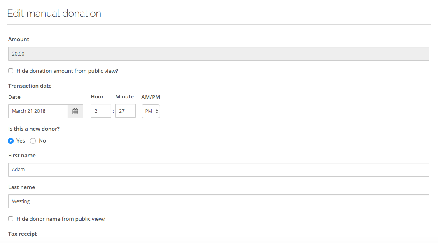The height and width of the screenshot is (243, 438).
Task: Choose No for new donor question
Action: [x=33, y=141]
